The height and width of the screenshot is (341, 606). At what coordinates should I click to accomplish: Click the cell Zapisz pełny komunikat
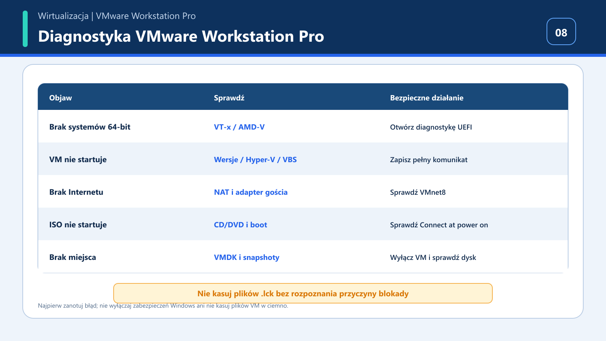pyautogui.click(x=429, y=160)
